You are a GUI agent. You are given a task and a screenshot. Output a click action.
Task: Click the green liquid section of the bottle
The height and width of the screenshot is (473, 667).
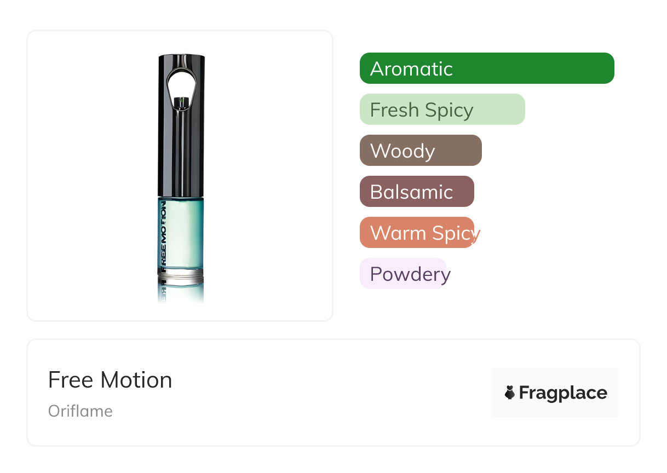[185, 233]
